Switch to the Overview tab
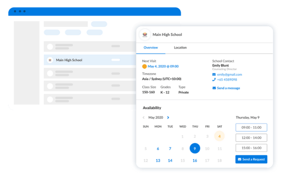This screenshot has width=282, height=180. point(151,48)
